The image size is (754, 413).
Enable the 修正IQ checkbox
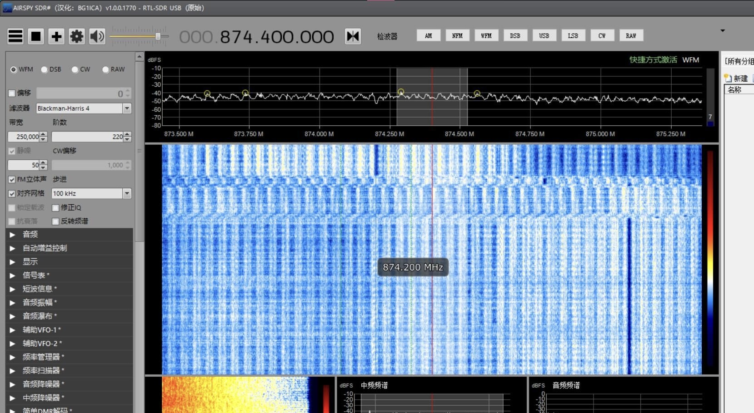(x=55, y=208)
